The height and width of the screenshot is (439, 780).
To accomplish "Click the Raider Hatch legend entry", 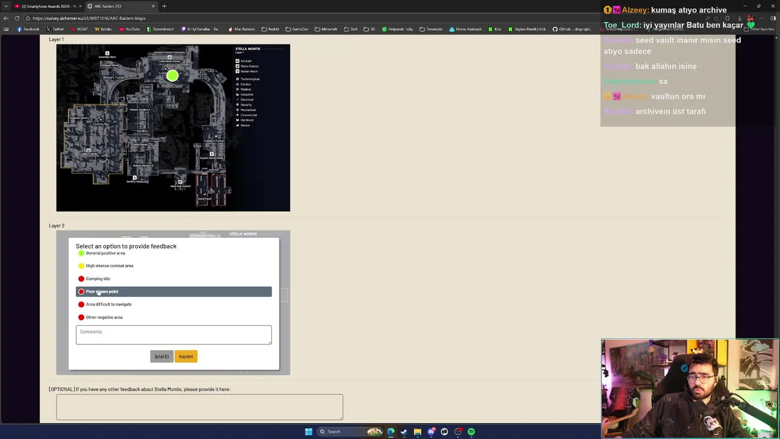I will pos(247,71).
